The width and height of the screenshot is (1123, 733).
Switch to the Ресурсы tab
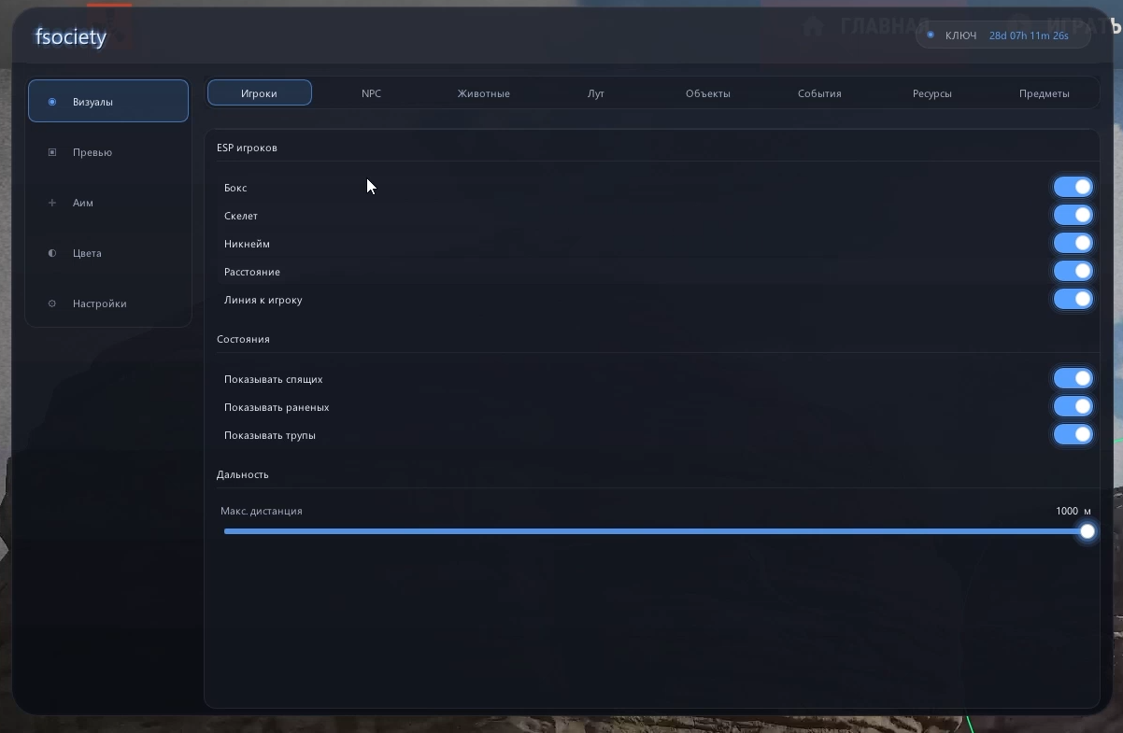932,93
